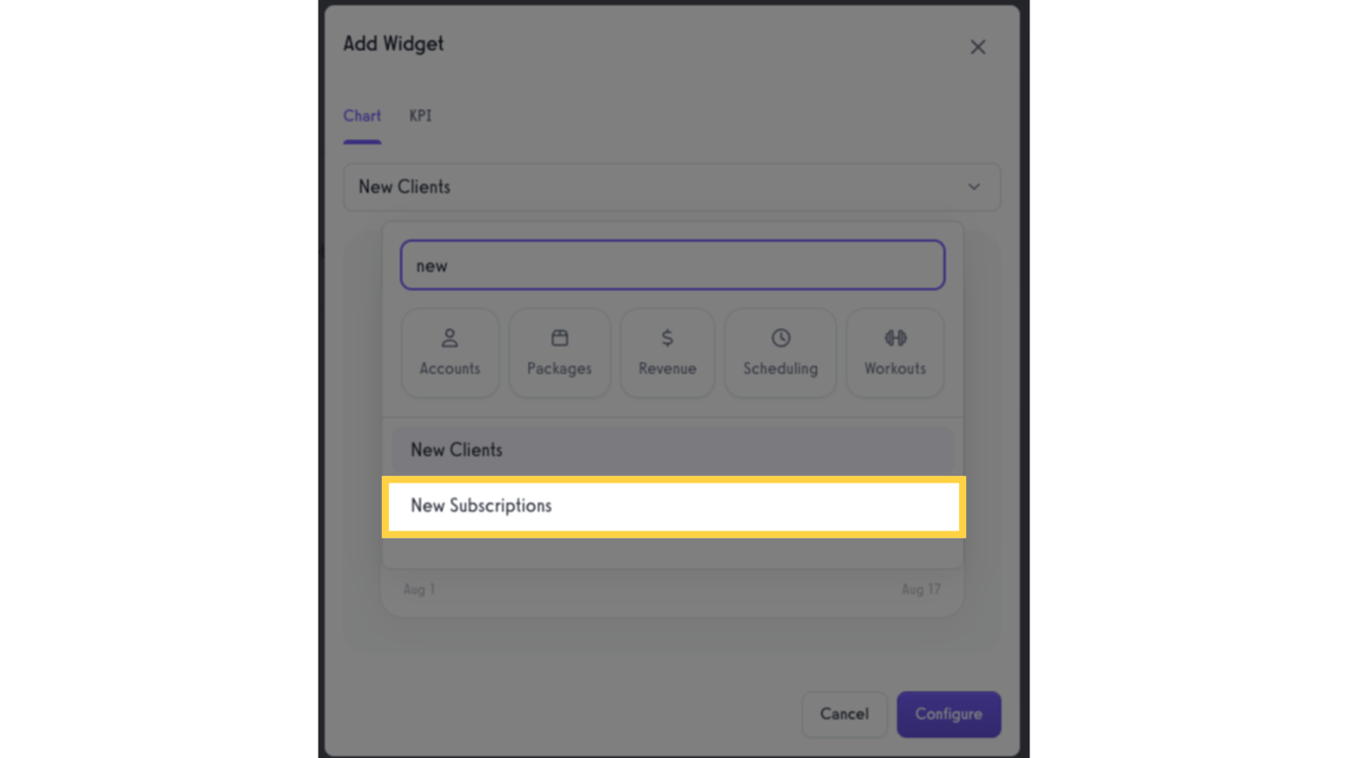The image size is (1348, 758).
Task: Select the Accounts category icon
Action: (x=450, y=352)
